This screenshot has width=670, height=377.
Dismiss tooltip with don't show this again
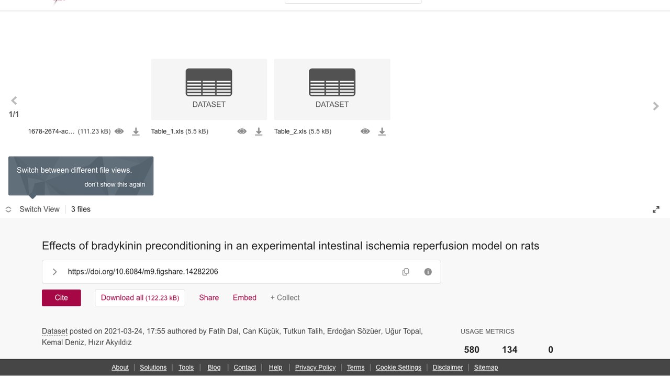(x=115, y=184)
